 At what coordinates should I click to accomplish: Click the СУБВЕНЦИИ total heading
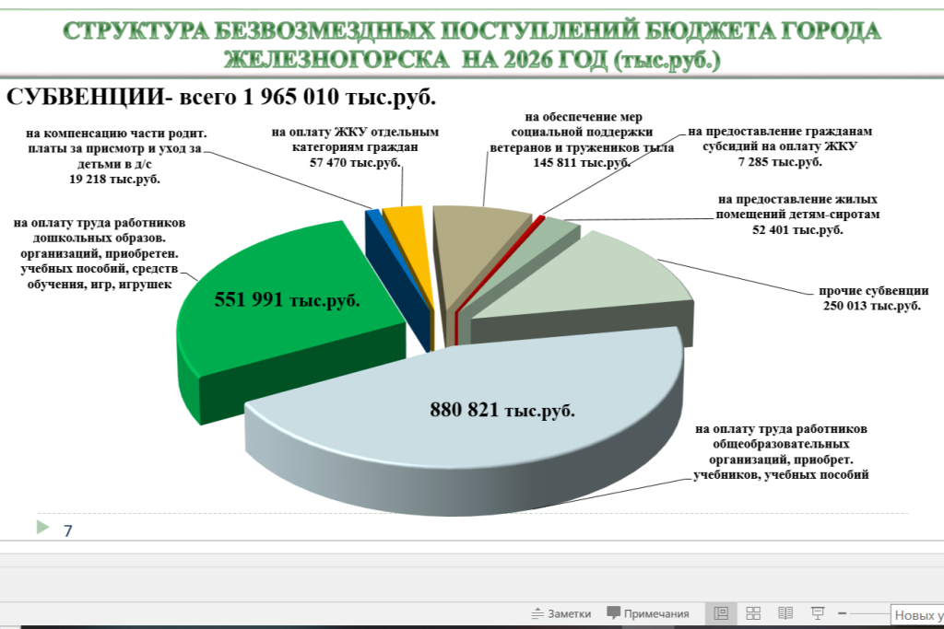pyautogui.click(x=221, y=97)
